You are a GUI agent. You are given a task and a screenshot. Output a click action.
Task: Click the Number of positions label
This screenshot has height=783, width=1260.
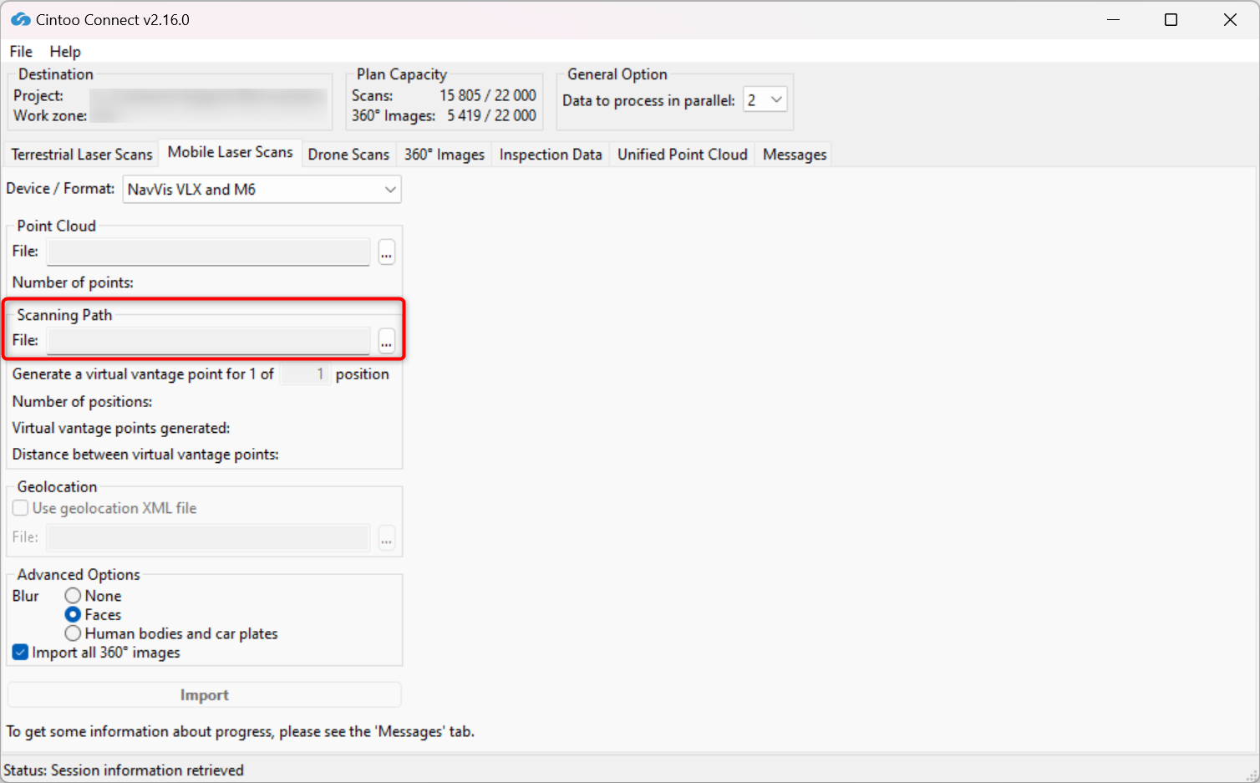[82, 402]
